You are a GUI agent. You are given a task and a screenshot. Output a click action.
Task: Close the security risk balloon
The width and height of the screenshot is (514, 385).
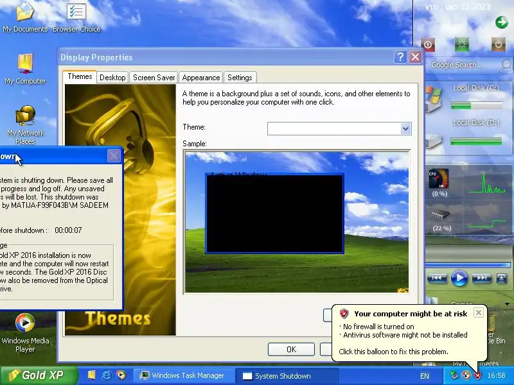(x=478, y=312)
